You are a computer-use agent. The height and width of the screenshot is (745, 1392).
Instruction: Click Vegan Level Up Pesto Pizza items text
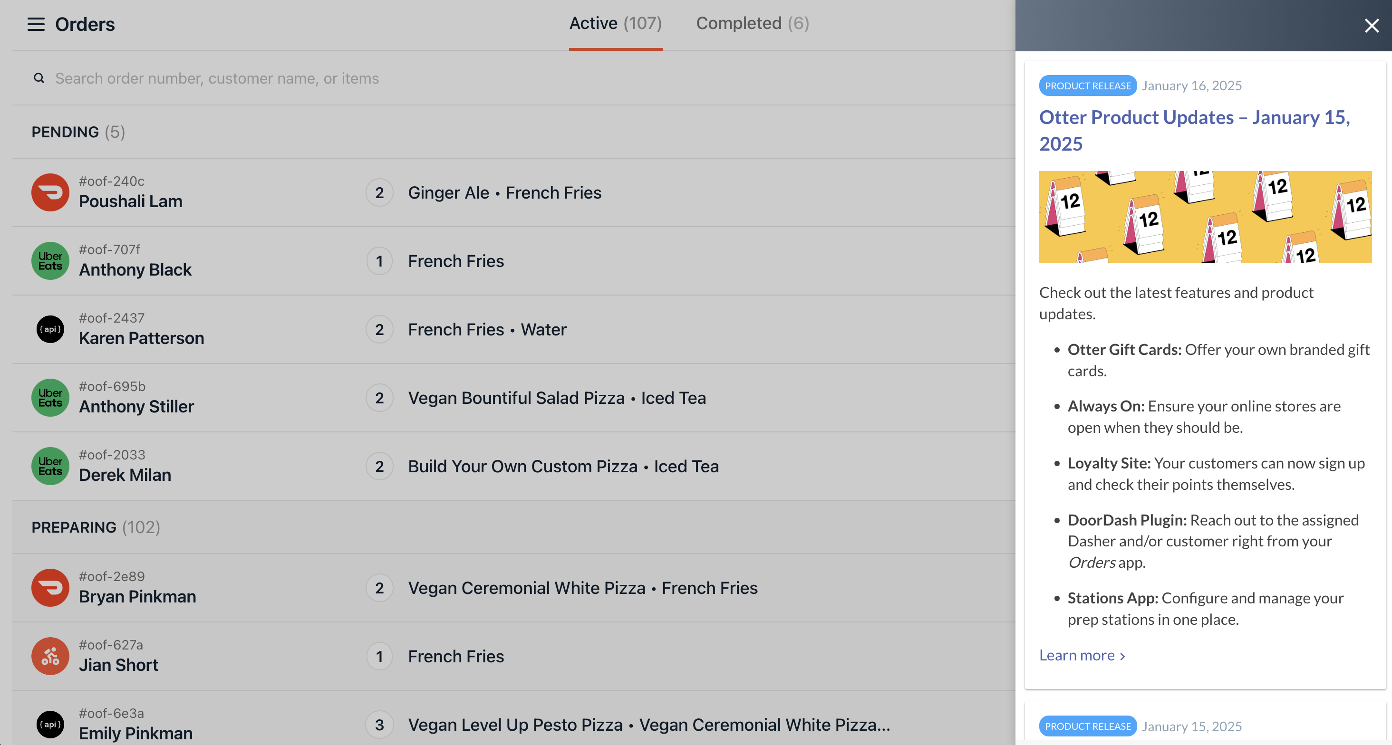pos(649,725)
